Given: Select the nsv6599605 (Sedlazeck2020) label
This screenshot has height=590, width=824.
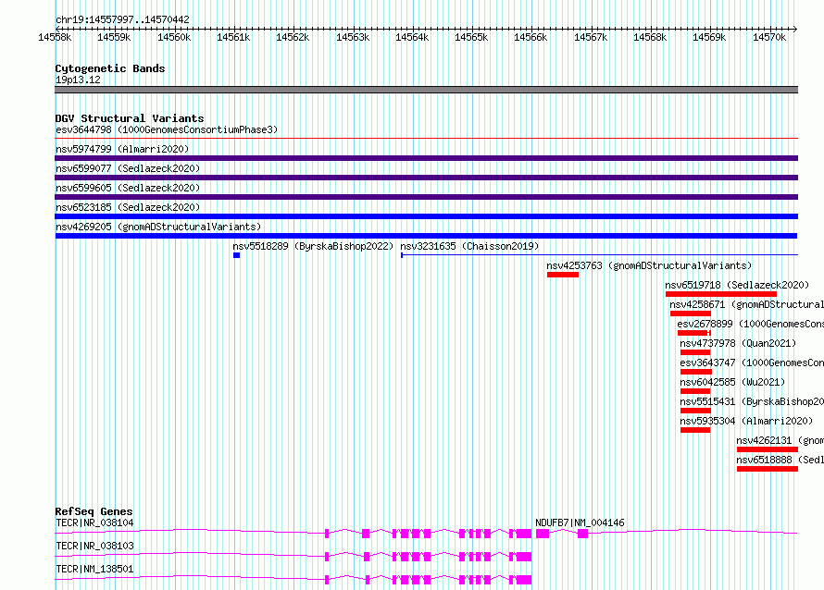Looking at the screenshot, I should [128, 188].
